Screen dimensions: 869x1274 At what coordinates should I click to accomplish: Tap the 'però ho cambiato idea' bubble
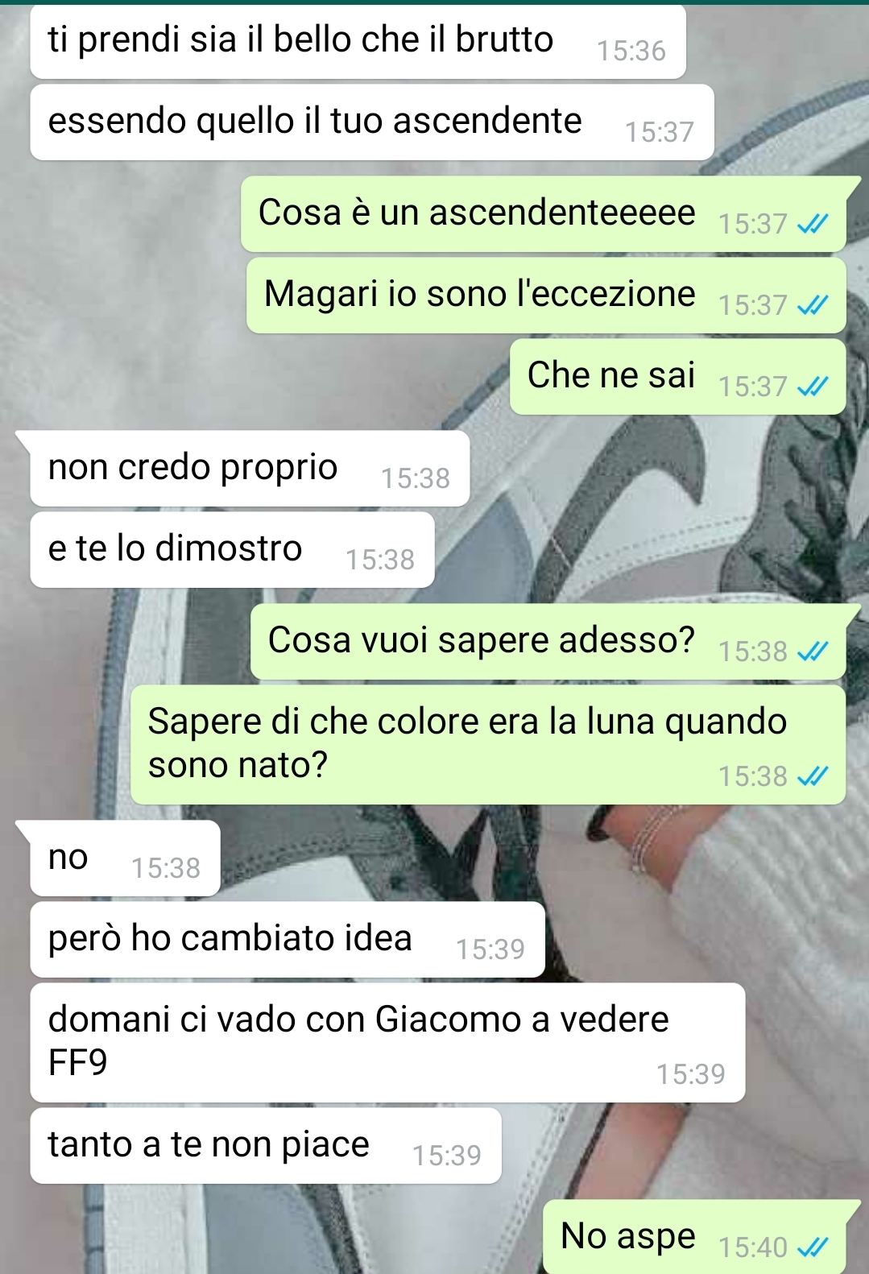[x=288, y=940]
